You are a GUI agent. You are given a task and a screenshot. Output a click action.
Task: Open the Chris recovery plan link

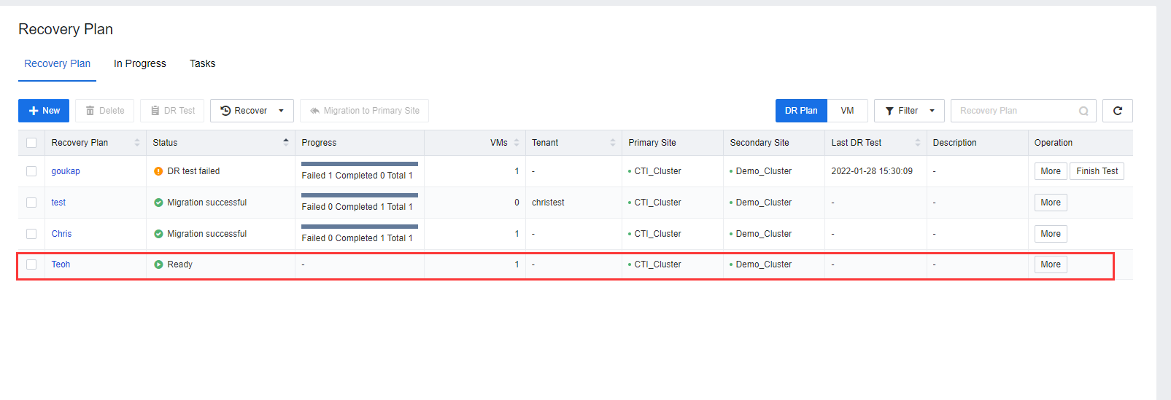tap(61, 234)
